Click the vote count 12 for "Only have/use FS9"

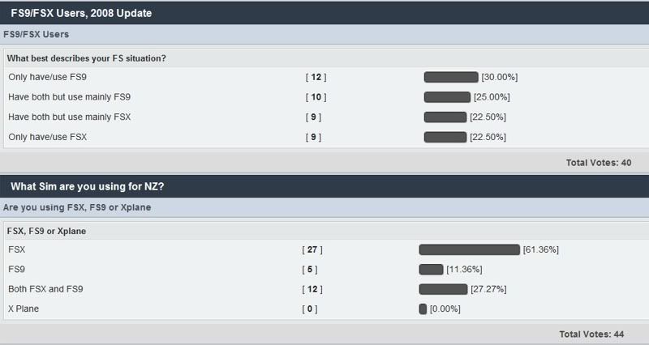316,77
